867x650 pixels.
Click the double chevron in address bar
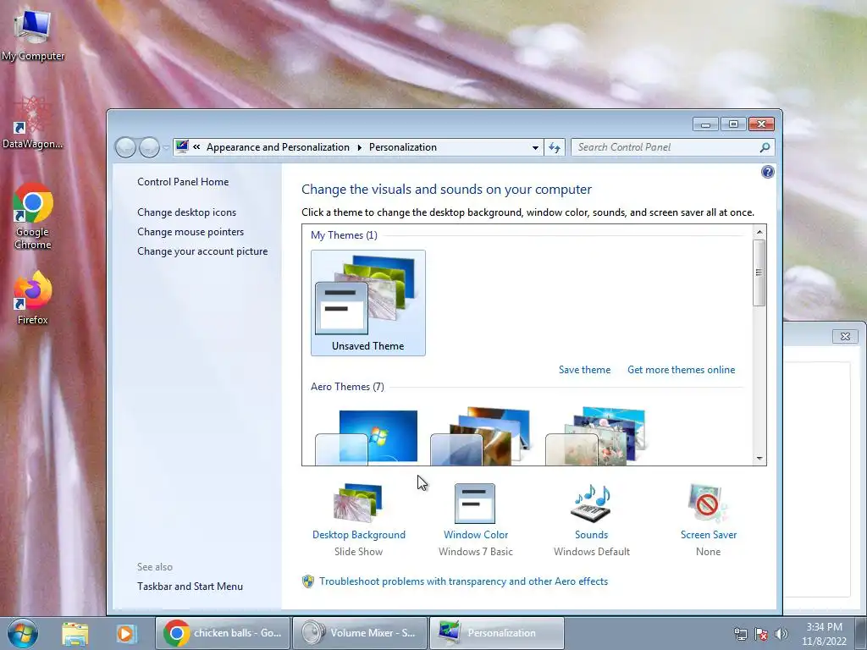196,147
